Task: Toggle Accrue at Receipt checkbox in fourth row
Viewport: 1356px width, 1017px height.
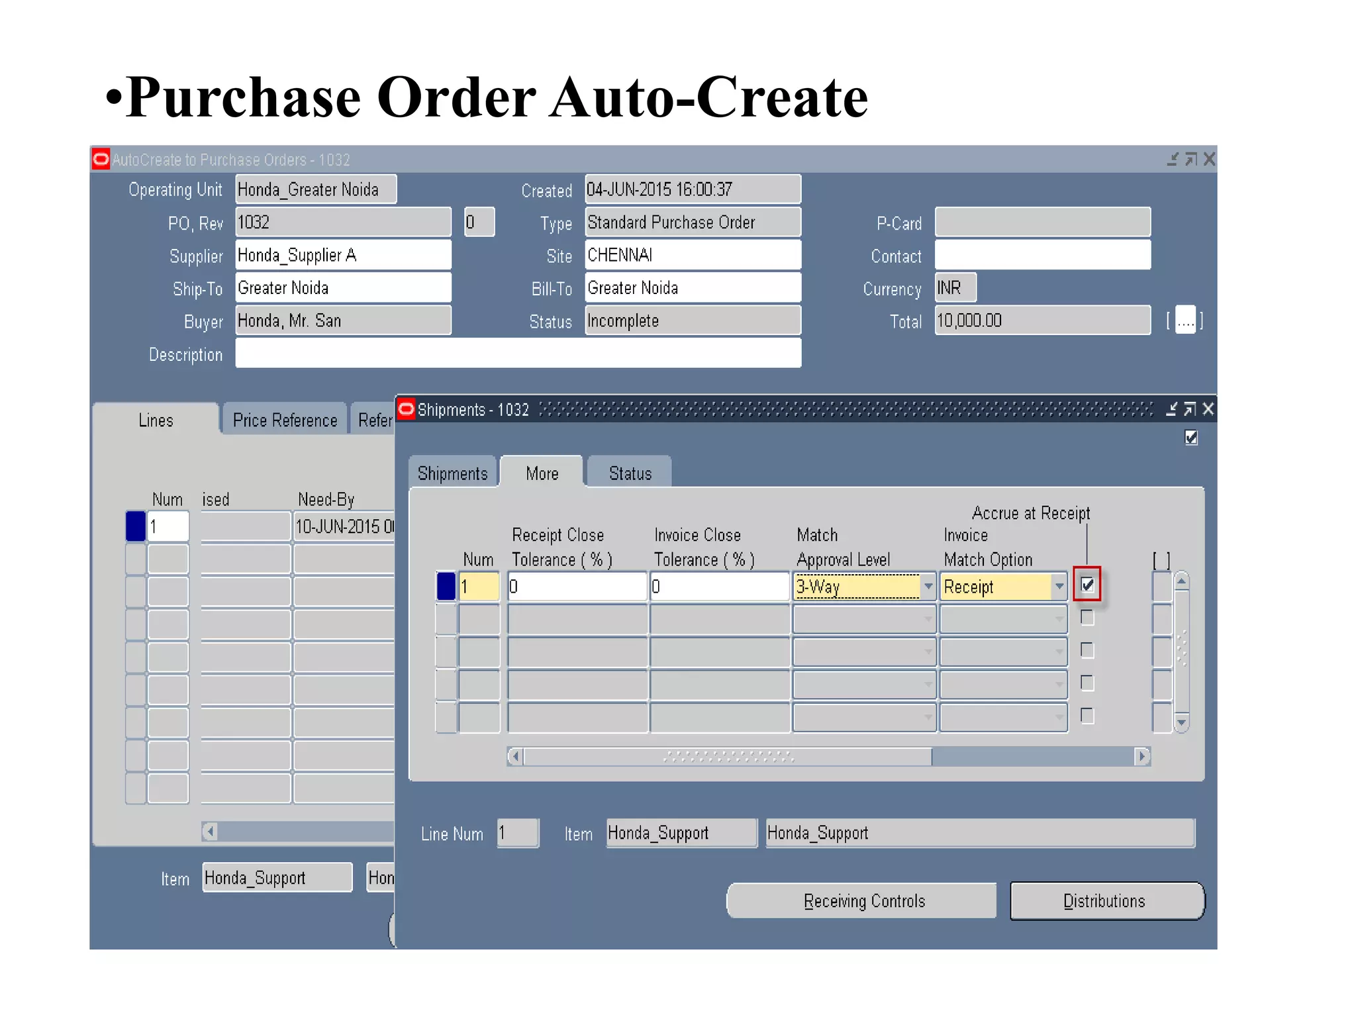Action: (x=1087, y=683)
